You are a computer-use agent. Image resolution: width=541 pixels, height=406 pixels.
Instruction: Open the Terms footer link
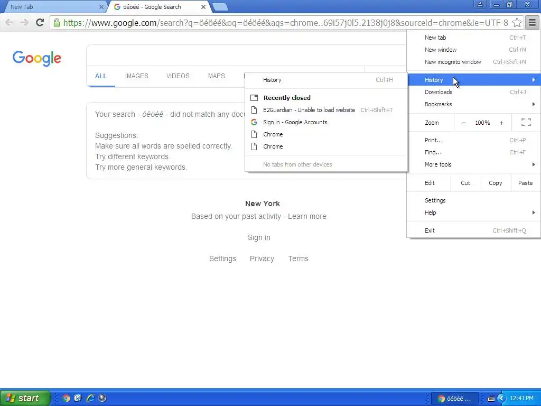point(298,259)
